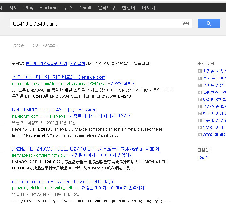This screenshot has height=204, width=226.
Task: Click the HOT 토픽 heading
Action: (x=206, y=64)
